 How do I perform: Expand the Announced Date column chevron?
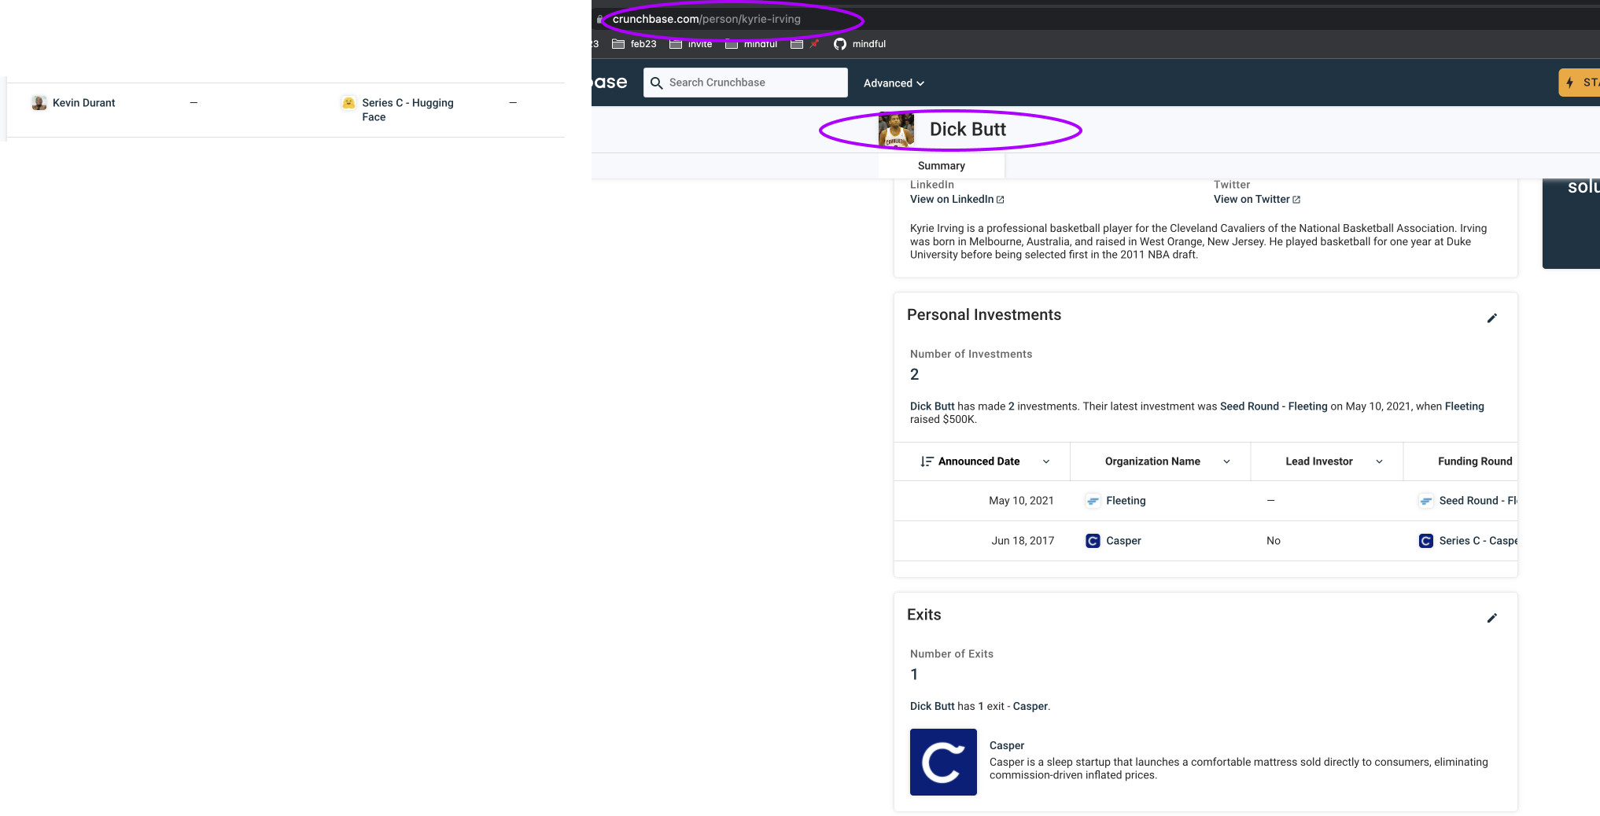pyautogui.click(x=1046, y=461)
